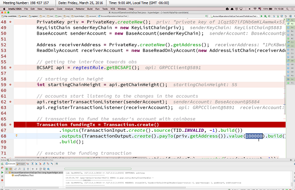Open the Refactor menu
The height and width of the screenshot is (190, 295).
80,9
